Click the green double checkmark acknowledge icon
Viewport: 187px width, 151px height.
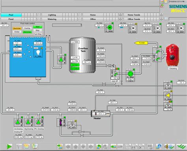[181, 146]
